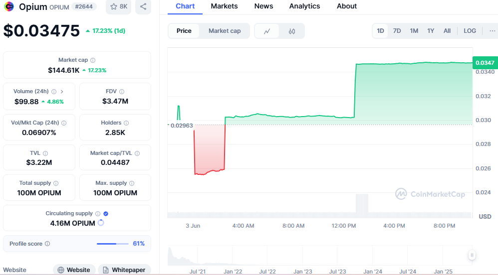Switch to candlestick chart icon
This screenshot has height=275, width=498.
pos(292,31)
